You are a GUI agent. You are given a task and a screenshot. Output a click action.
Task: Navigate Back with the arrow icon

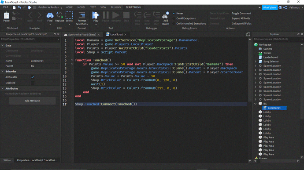(30, 15)
